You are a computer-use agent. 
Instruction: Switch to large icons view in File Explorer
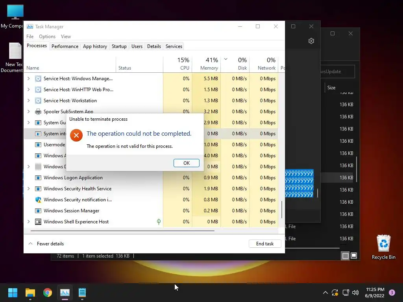coord(354,256)
